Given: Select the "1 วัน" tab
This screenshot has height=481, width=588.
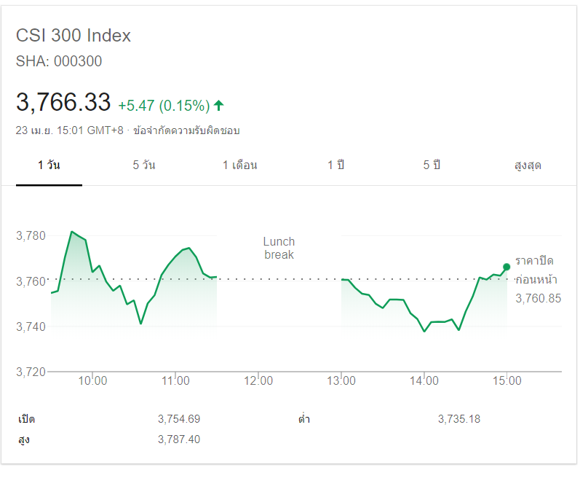Looking at the screenshot, I should [x=49, y=165].
